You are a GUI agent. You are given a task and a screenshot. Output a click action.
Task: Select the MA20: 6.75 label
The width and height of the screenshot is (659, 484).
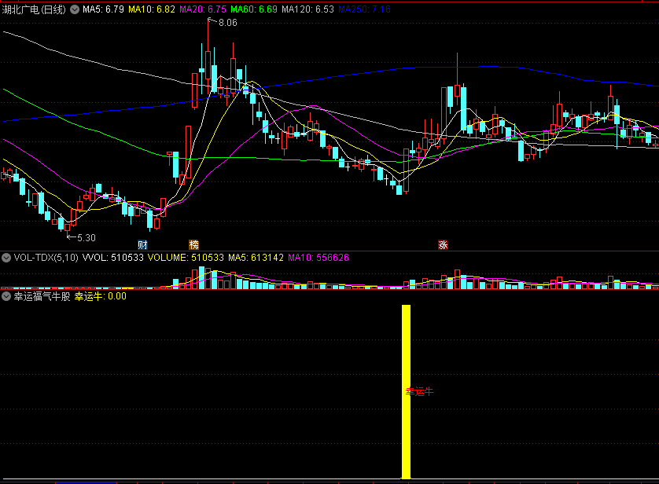click(x=203, y=9)
